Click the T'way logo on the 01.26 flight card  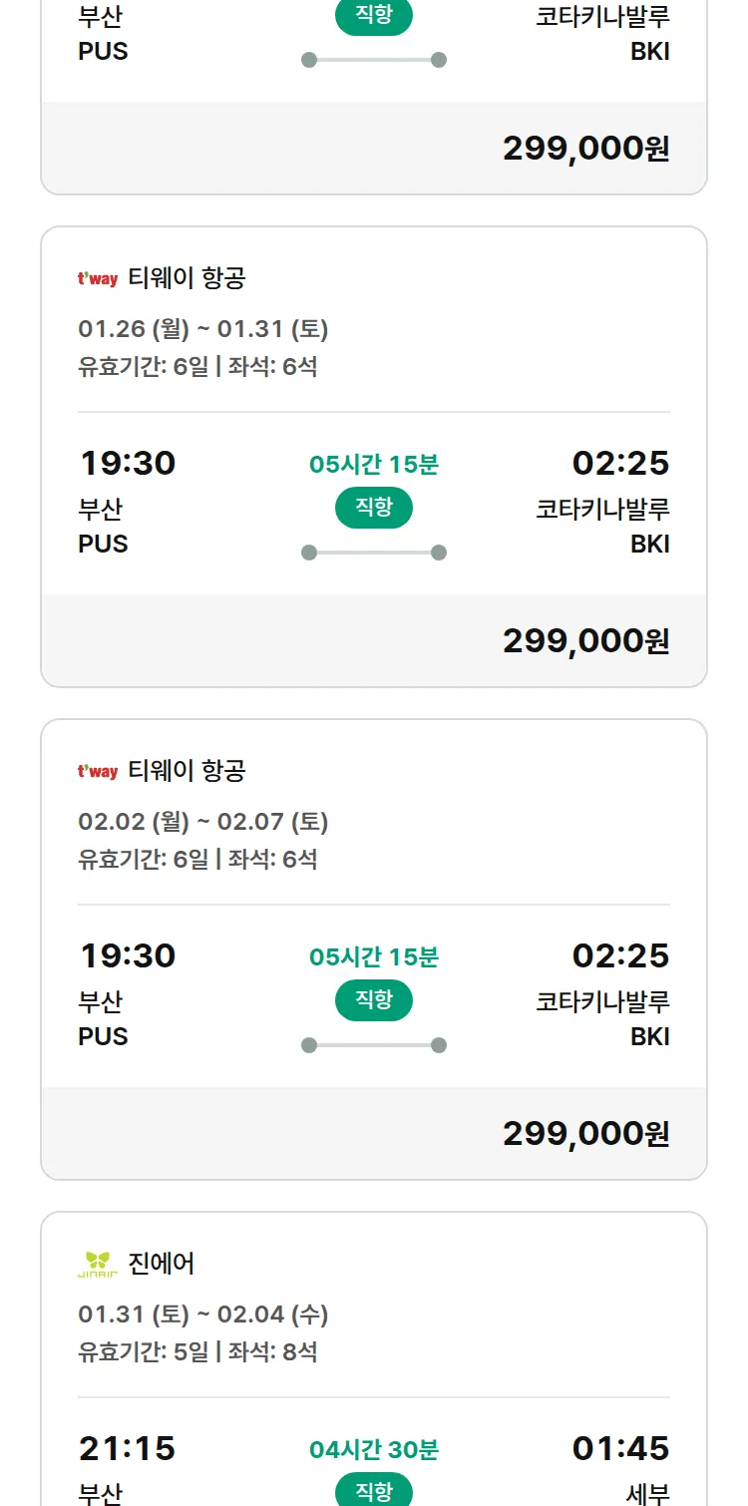[98, 279]
